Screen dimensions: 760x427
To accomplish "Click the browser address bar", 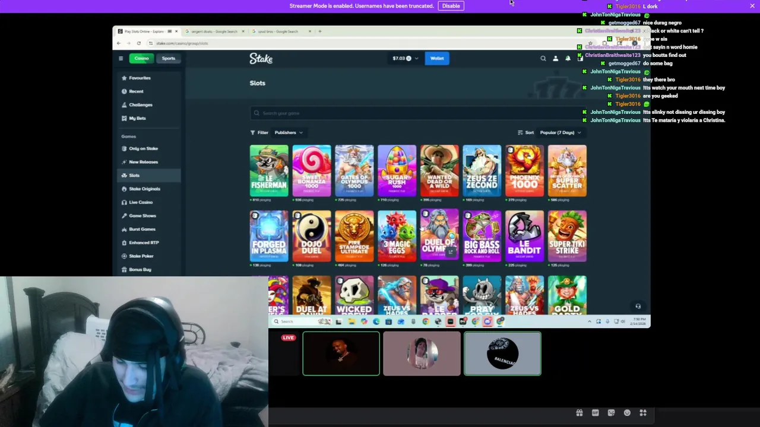I will (368, 43).
